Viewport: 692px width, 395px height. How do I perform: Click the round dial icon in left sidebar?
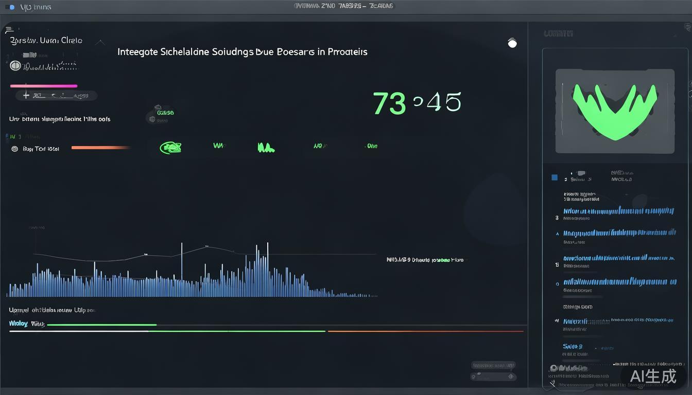click(15, 66)
